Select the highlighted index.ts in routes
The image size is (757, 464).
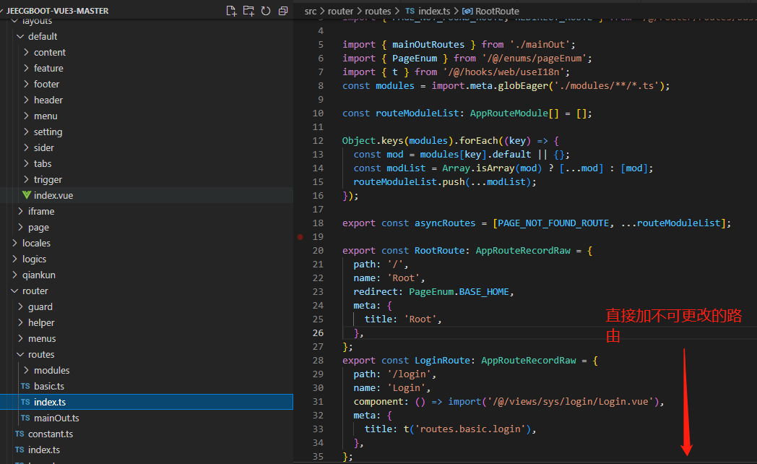(x=147, y=402)
